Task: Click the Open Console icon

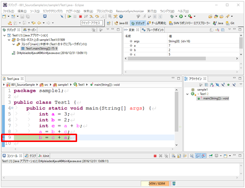Action: pyautogui.click(x=225, y=156)
